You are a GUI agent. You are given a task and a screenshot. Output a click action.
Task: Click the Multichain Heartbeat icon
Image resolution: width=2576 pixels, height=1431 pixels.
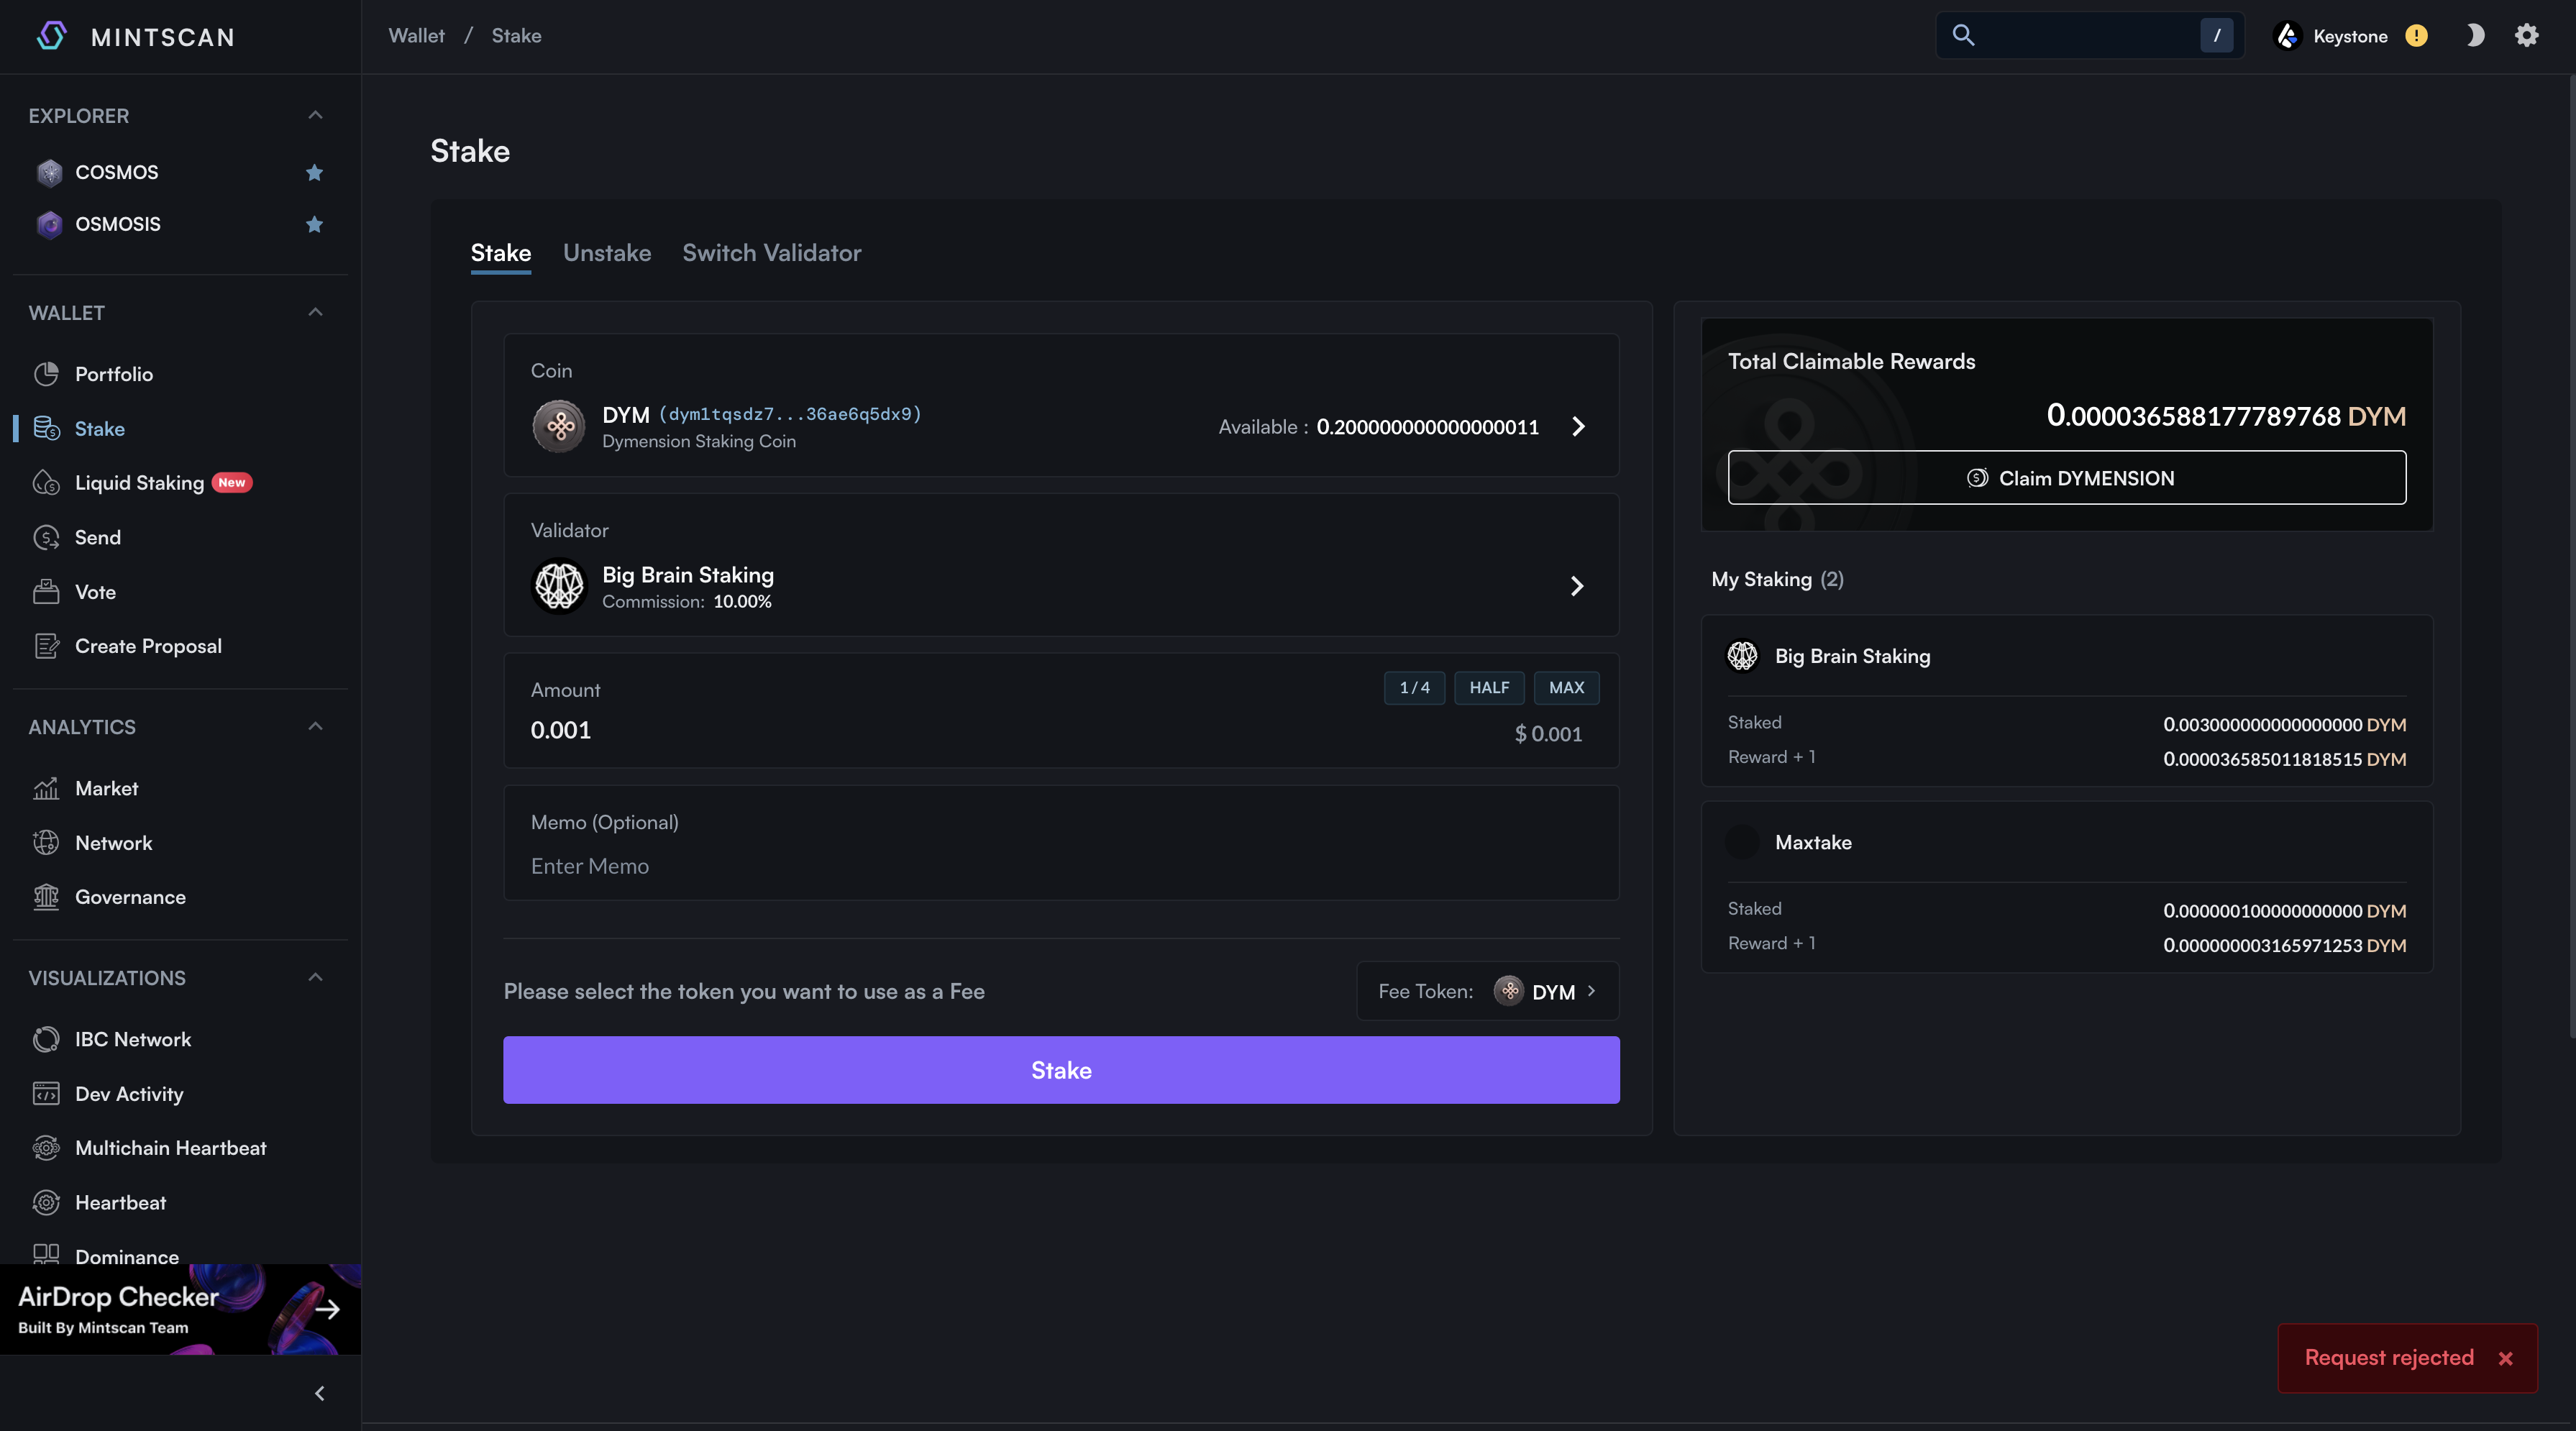(x=46, y=1148)
